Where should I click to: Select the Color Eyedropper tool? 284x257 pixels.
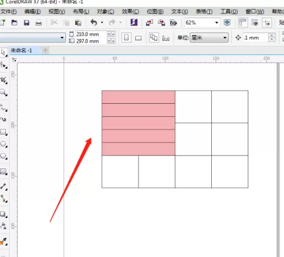tap(3, 241)
